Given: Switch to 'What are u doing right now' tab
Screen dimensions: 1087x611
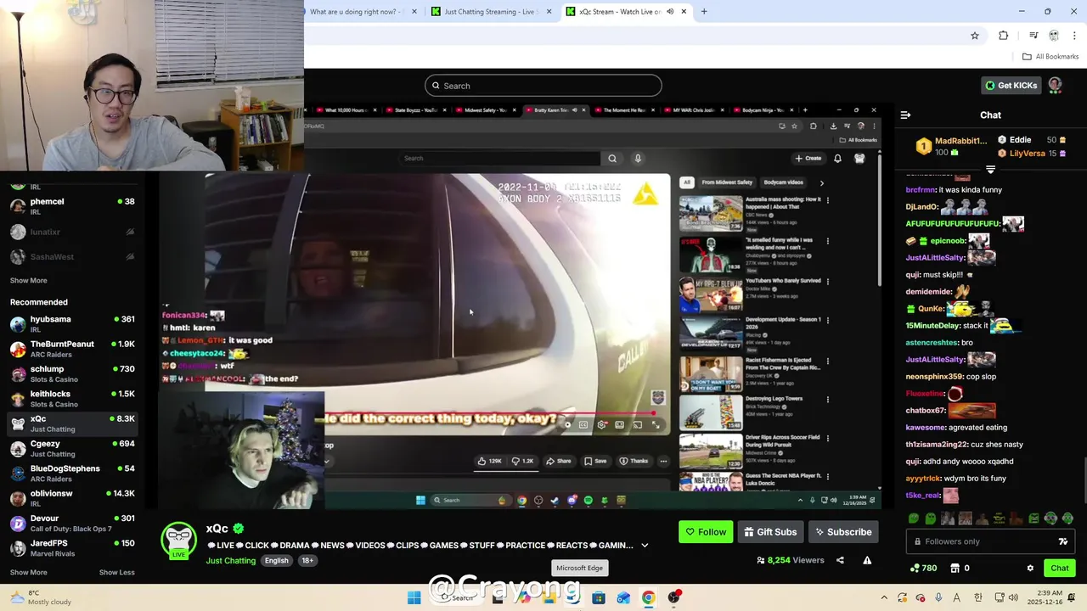Looking at the screenshot, I should pyautogui.click(x=362, y=12).
